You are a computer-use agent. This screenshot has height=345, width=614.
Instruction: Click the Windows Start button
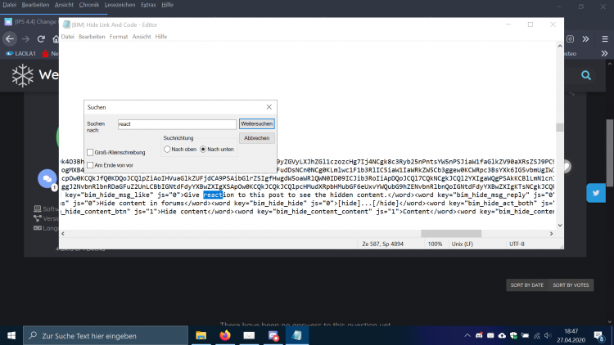[x=11, y=335]
